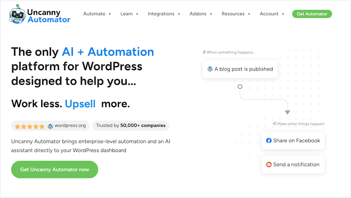Image resolution: width=351 pixels, height=198 pixels.
Task: Click Get Uncanny Automator now button
Action: [55, 169]
